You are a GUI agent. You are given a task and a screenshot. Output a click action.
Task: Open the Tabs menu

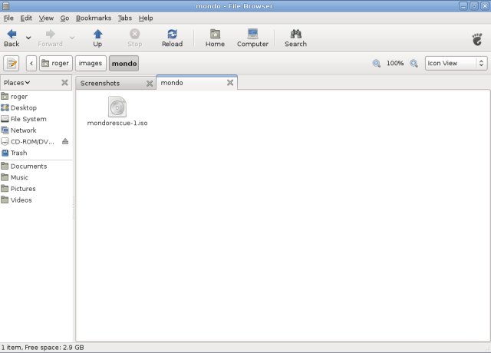(x=124, y=18)
